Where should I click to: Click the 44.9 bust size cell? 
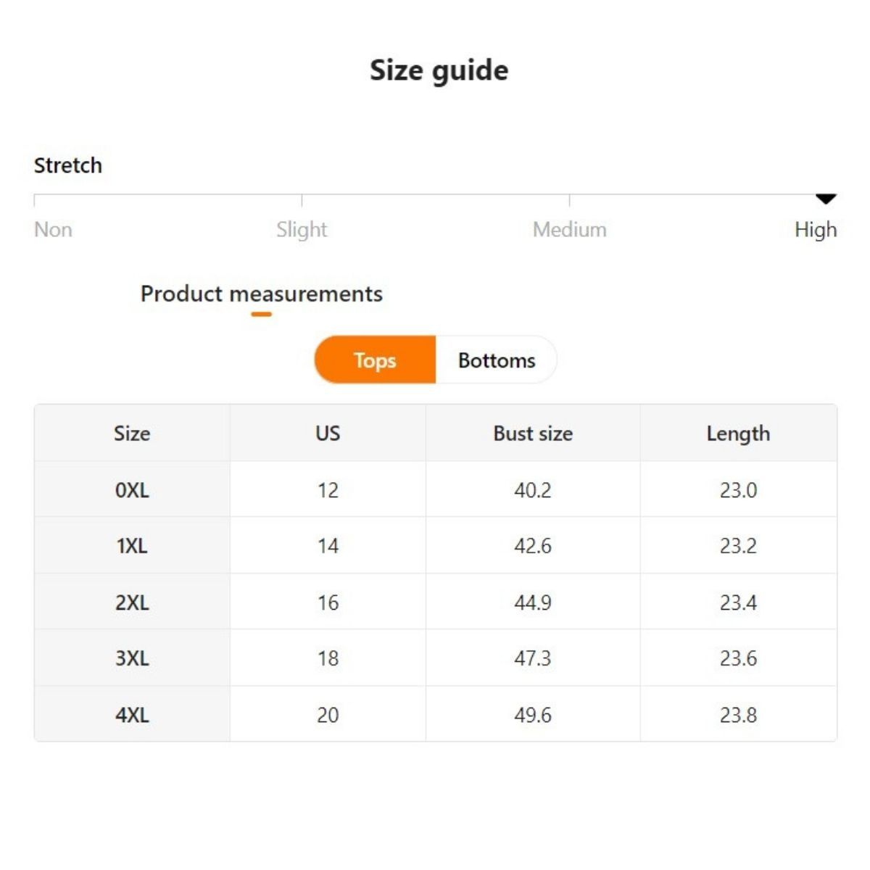tap(533, 602)
